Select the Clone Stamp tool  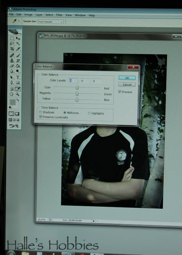[x=12, y=60]
